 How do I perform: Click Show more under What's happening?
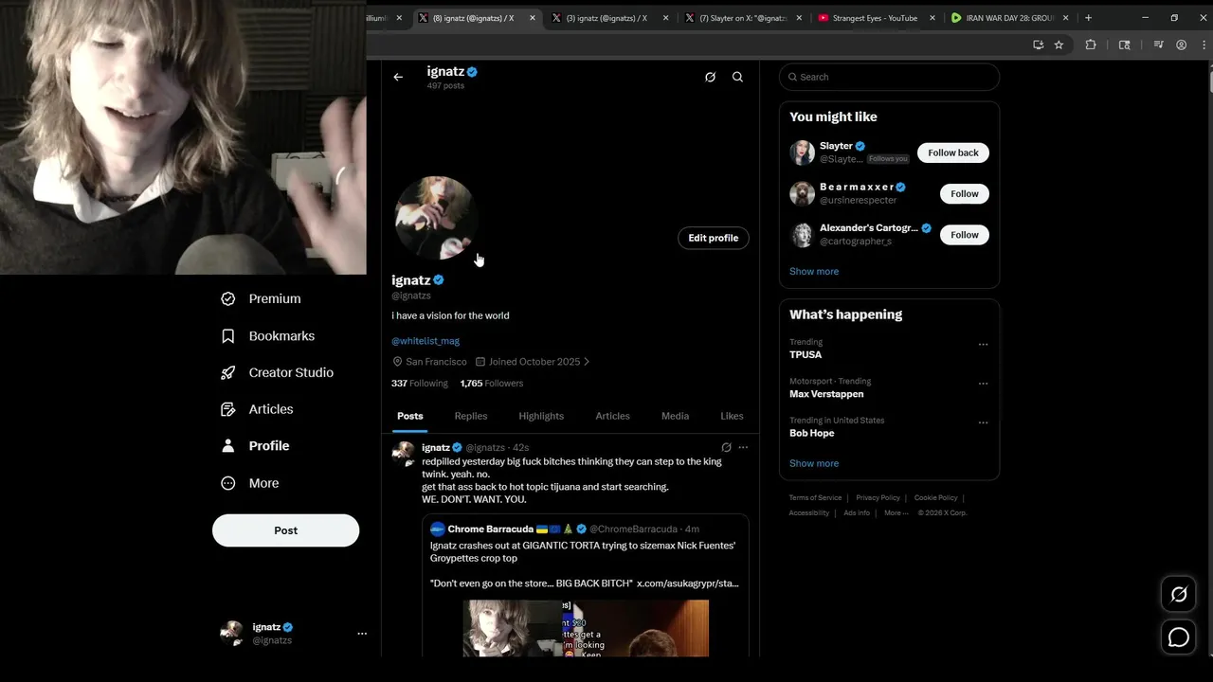pyautogui.click(x=814, y=463)
